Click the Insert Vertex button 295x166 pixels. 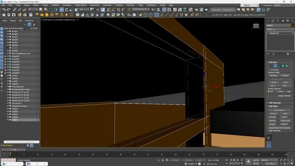pos(279,110)
